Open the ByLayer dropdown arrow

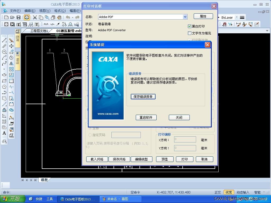[x=237, y=17]
